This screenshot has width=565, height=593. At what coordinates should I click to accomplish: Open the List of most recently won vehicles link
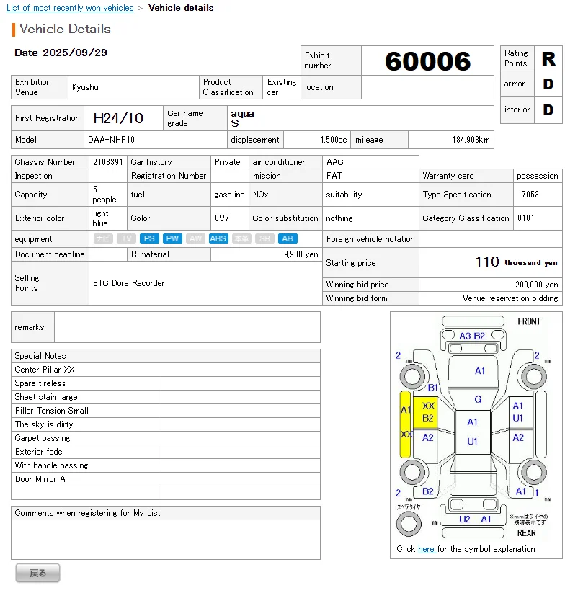70,8
